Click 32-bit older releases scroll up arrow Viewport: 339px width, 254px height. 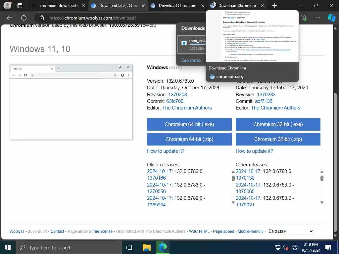322,172
